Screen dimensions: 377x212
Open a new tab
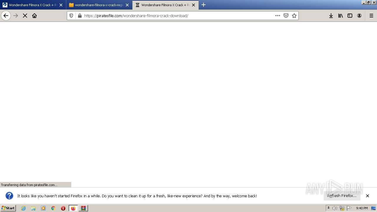point(204,5)
